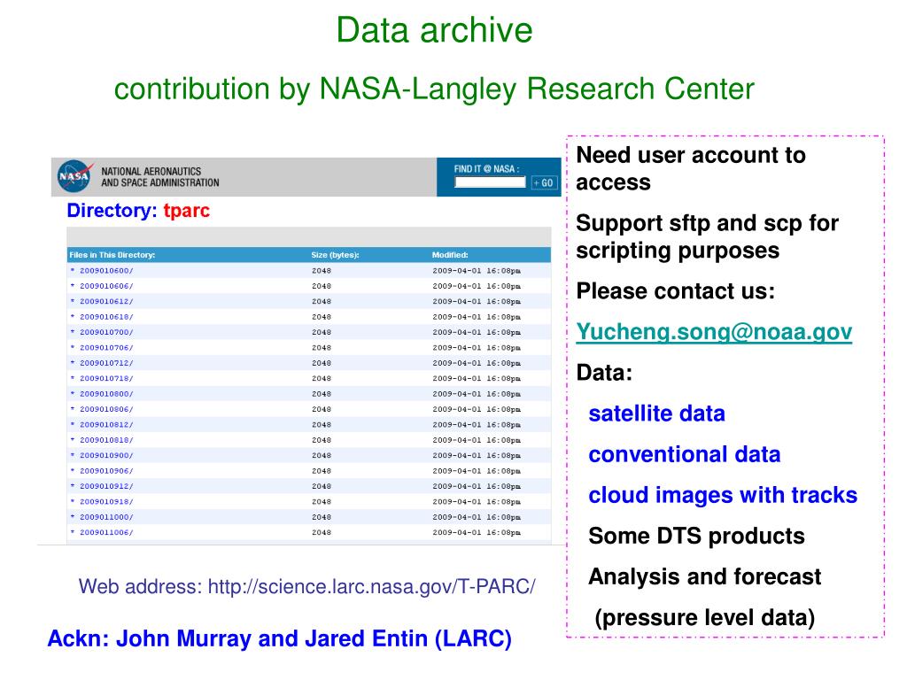Click the 'Size (bytes):' column header
The image size is (907, 680).
click(x=335, y=255)
